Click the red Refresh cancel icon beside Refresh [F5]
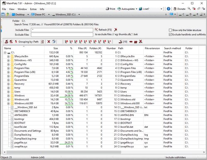The image size is (207, 160). pos(116,30)
